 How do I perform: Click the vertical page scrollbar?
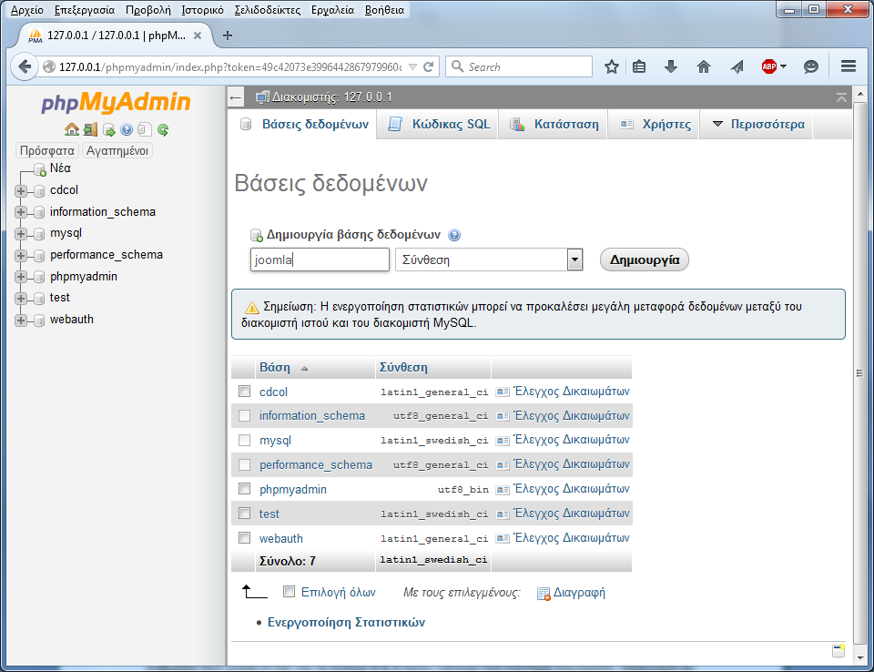[x=860, y=373]
